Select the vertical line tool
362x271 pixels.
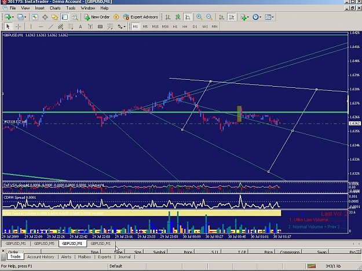[31, 27]
